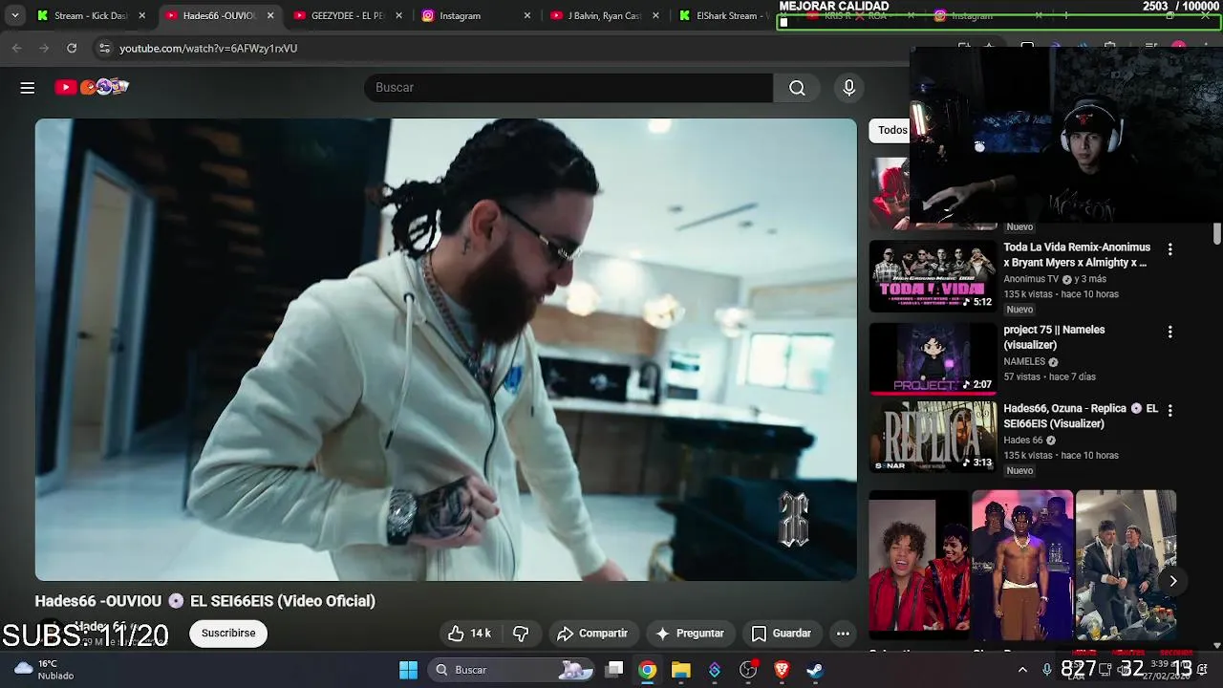Go forward in the browser
The width and height of the screenshot is (1223, 688).
pyautogui.click(x=44, y=48)
